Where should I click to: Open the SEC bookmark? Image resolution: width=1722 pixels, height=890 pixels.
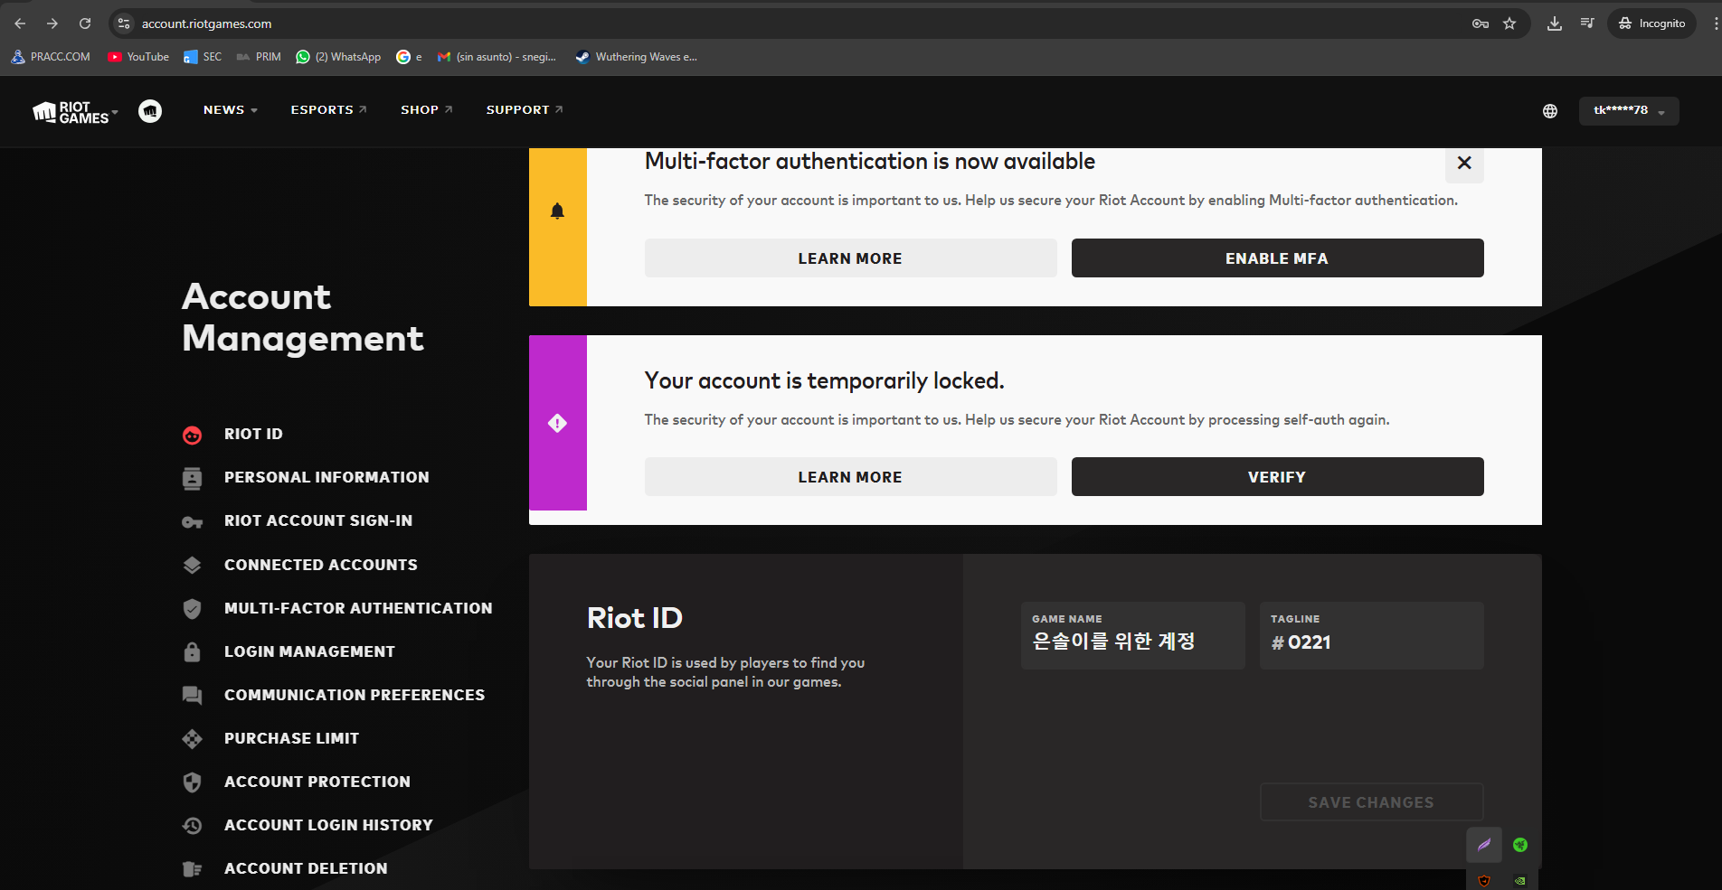(x=203, y=57)
